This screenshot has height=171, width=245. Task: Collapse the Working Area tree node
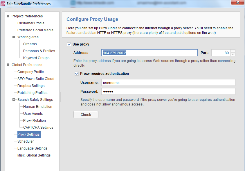[14, 37]
